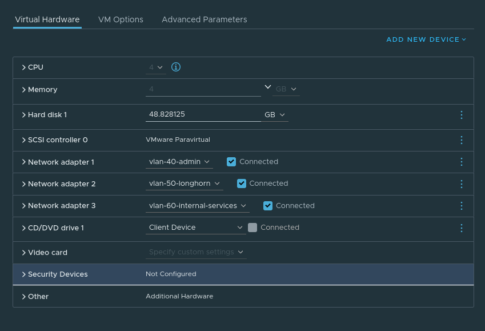Expand the Video card row
This screenshot has width=485, height=331.
point(24,252)
